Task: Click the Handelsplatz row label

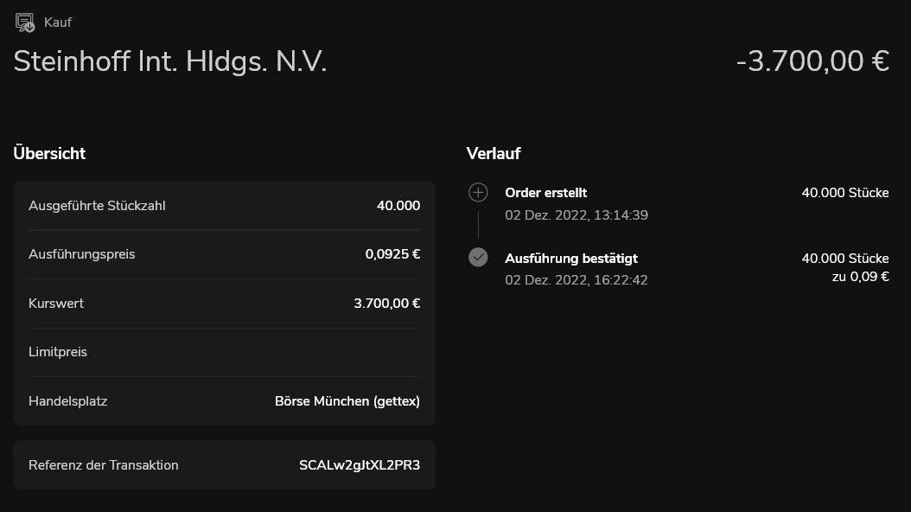Action: (67, 401)
